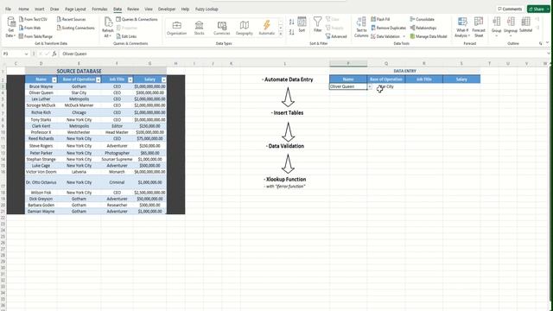This screenshot has width=553, height=311.
Task: Open the Fuzzy Lookup tab
Action: 207,9
